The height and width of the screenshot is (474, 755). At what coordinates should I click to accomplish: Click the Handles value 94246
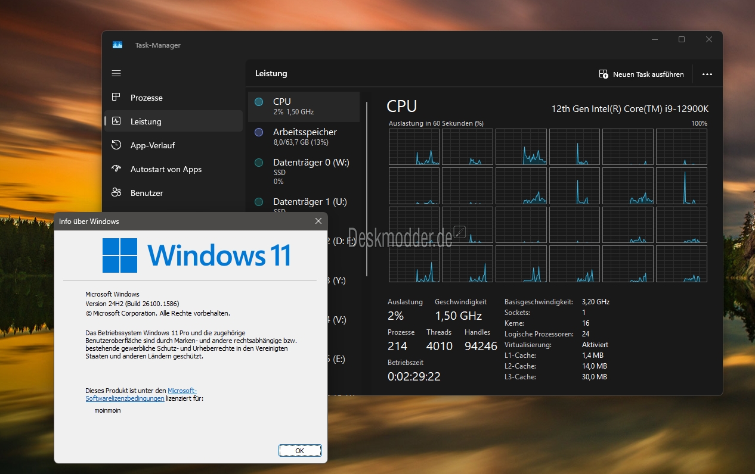(x=481, y=346)
